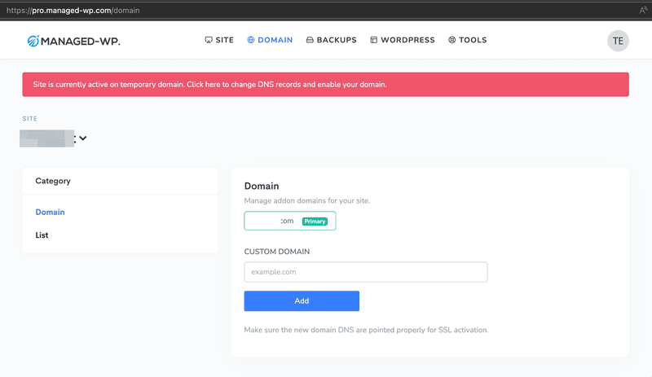Focus the custom domain example.com field
The height and width of the screenshot is (377, 652).
tap(366, 272)
